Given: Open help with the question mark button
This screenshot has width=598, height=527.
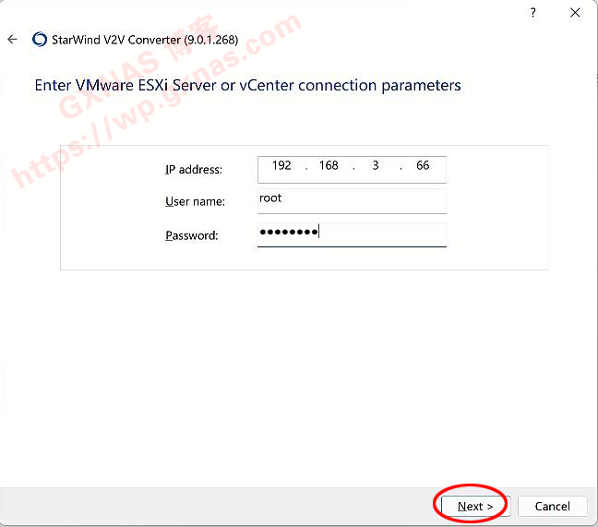Looking at the screenshot, I should click(x=532, y=12).
